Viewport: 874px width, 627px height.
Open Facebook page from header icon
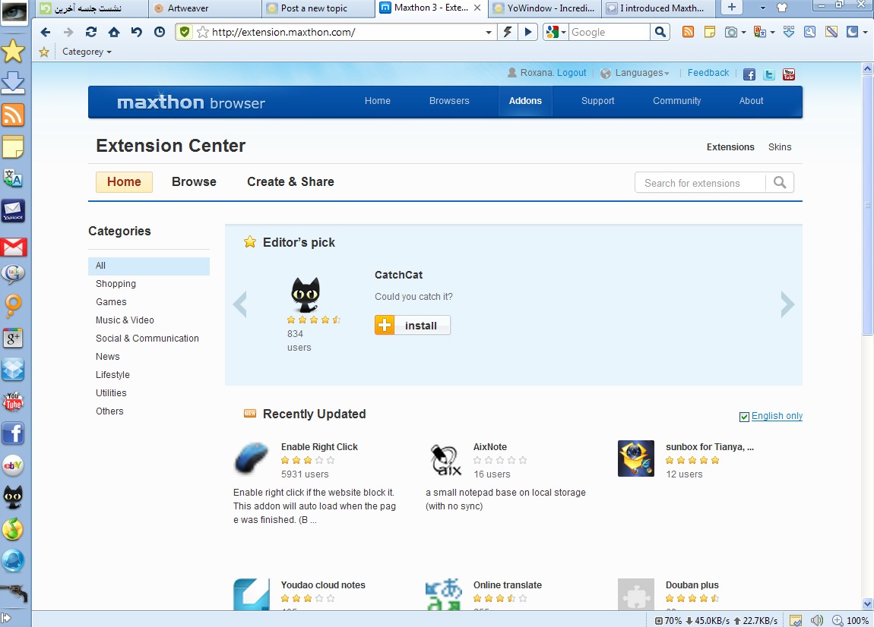[x=749, y=74]
